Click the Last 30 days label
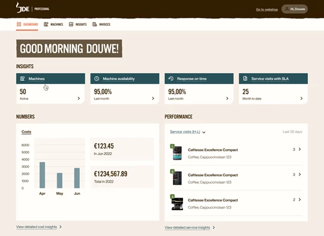Image resolution: width=324 pixels, height=236 pixels. click(x=292, y=132)
